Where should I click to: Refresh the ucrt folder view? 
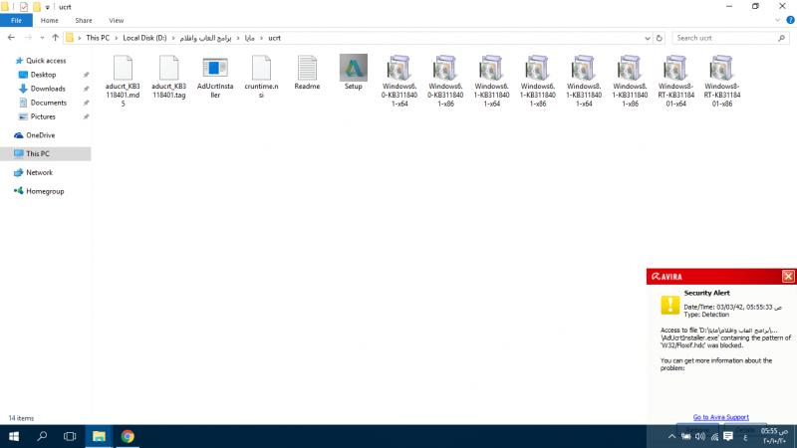point(660,38)
